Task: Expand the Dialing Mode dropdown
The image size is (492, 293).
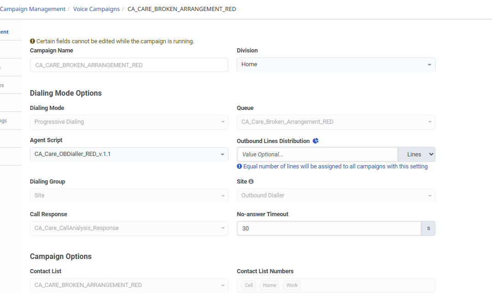Action: [129, 122]
